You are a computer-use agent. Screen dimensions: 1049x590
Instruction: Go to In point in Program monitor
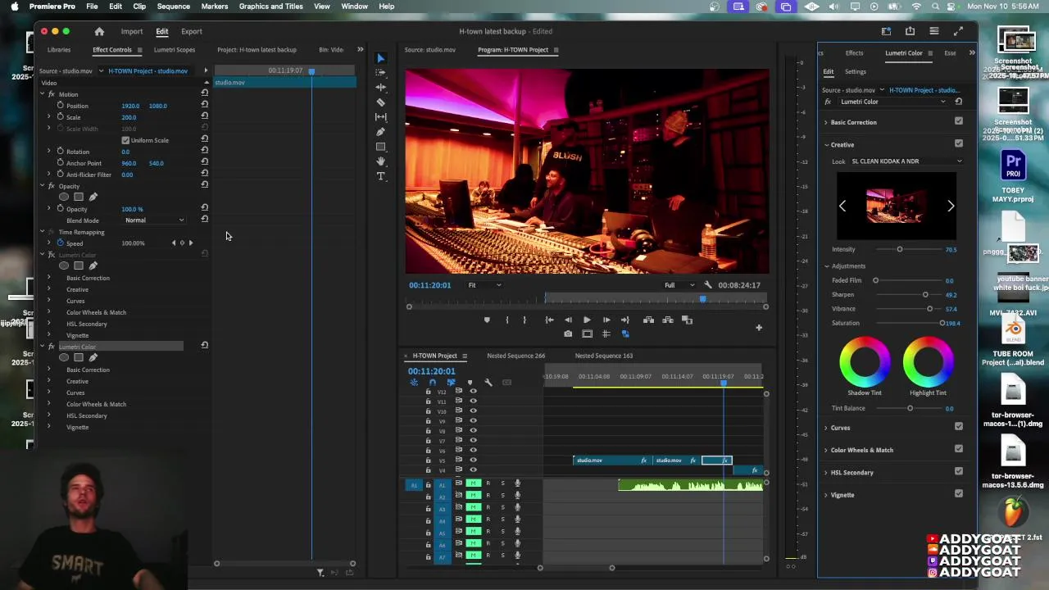[549, 320]
